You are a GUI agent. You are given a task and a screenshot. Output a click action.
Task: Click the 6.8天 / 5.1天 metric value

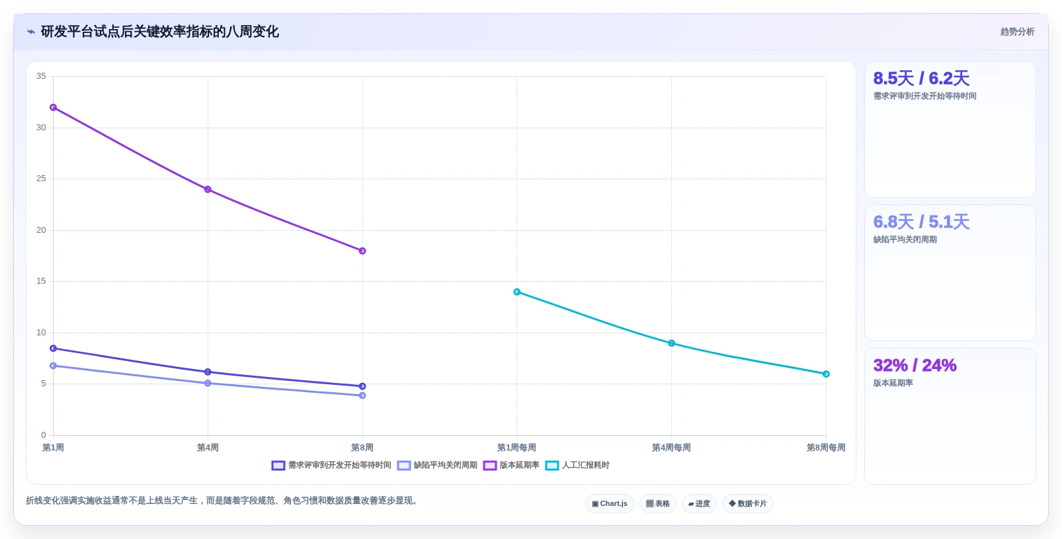[x=921, y=222]
